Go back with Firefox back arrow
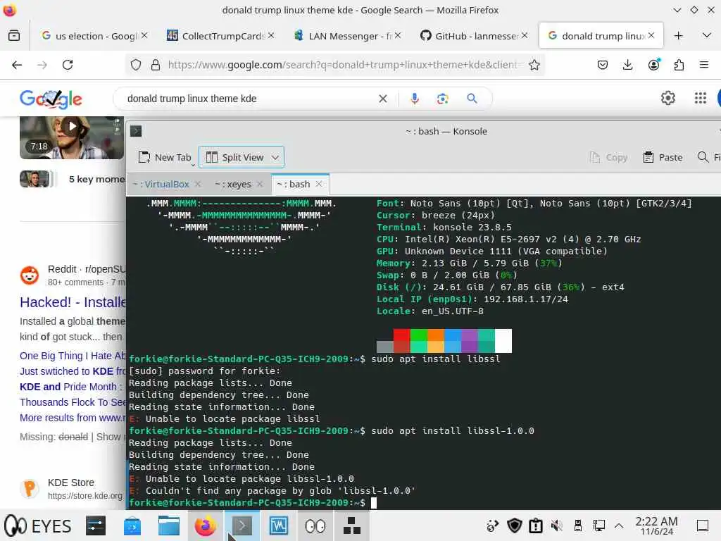721x541 pixels. [x=17, y=65]
